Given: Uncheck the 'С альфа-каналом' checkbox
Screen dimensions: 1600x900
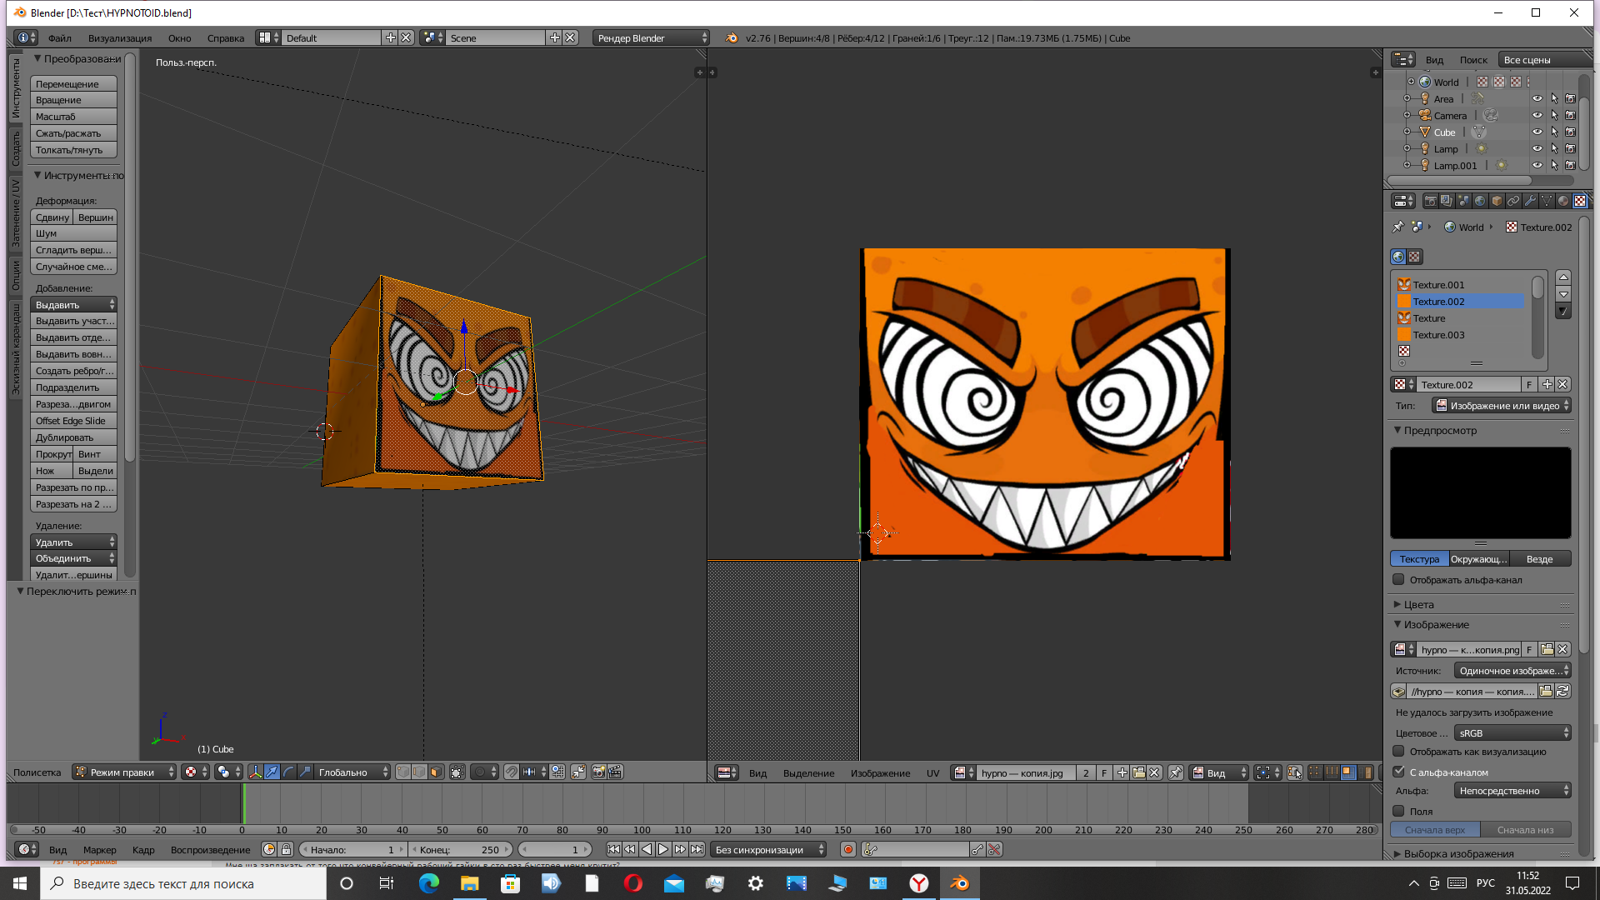Looking at the screenshot, I should (x=1398, y=772).
